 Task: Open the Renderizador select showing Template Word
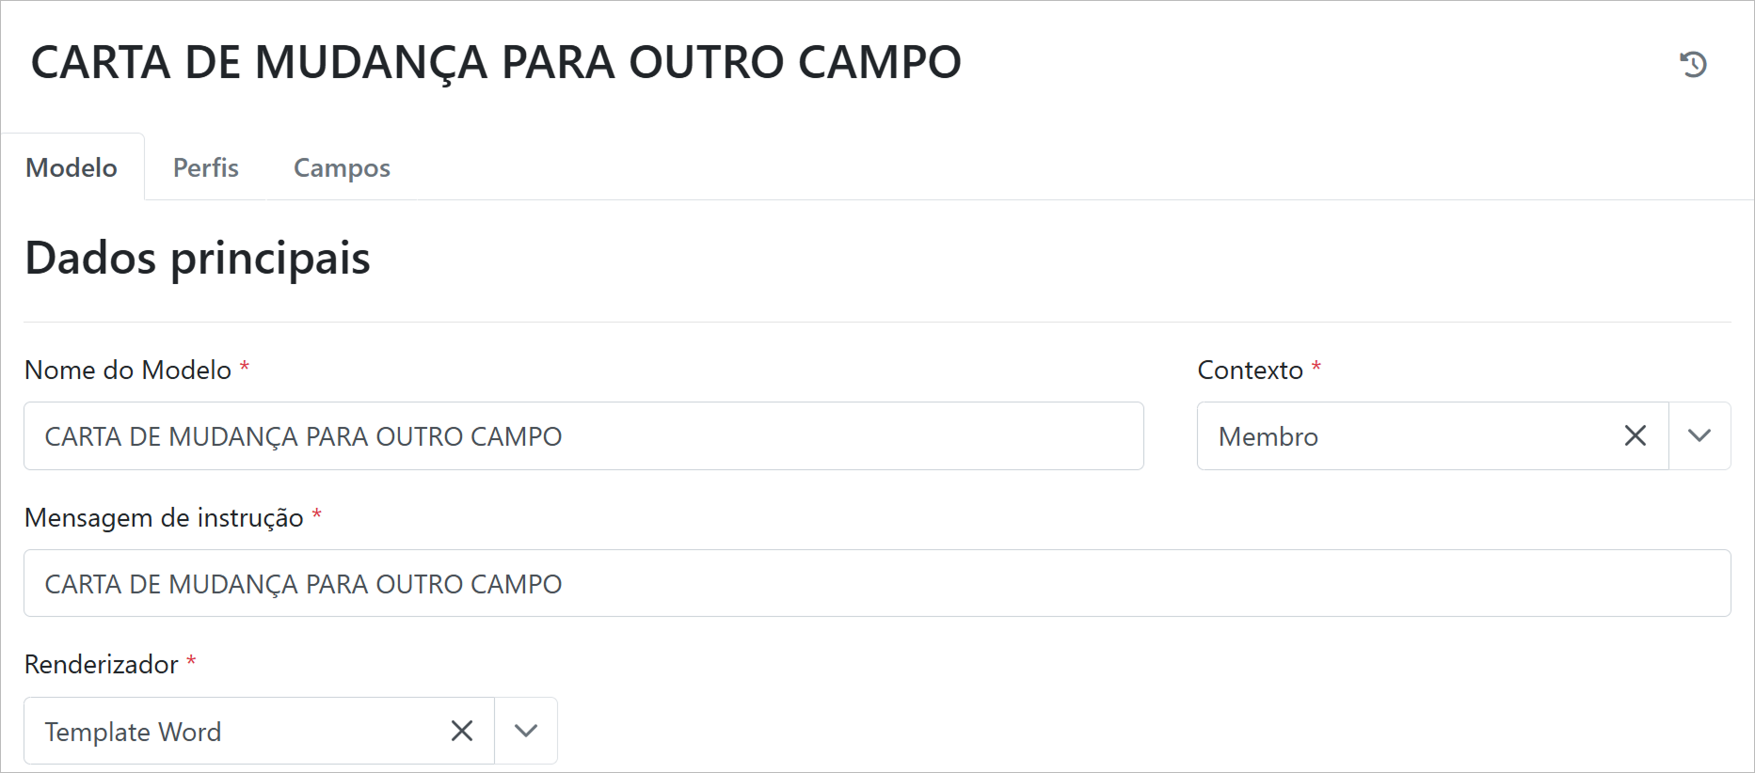pyautogui.click(x=235, y=732)
